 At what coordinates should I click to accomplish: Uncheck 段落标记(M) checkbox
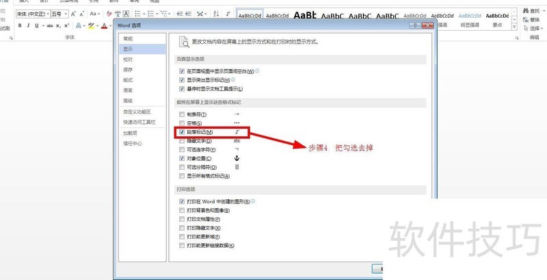181,132
